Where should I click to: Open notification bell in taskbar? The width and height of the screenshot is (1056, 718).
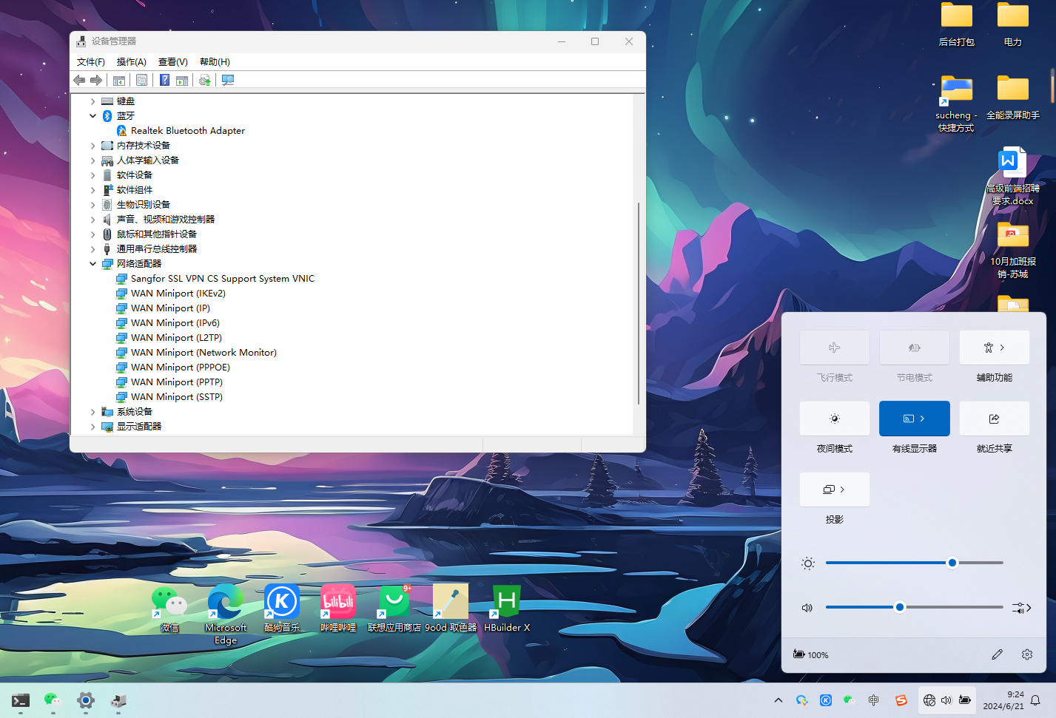1036,700
